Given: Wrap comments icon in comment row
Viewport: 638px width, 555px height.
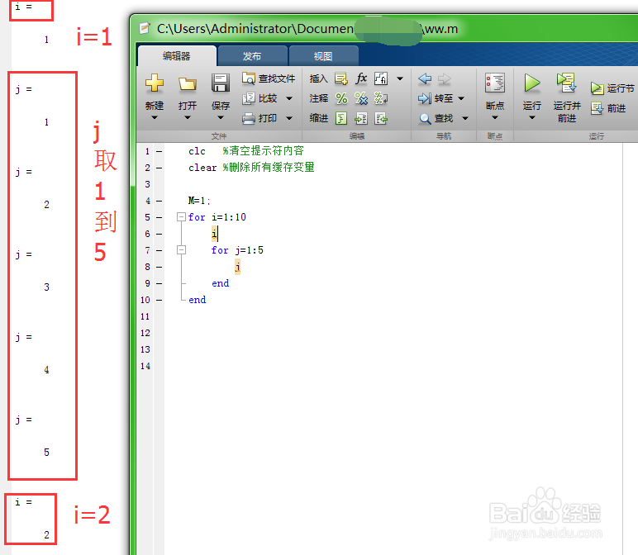Looking at the screenshot, I should pos(381,98).
